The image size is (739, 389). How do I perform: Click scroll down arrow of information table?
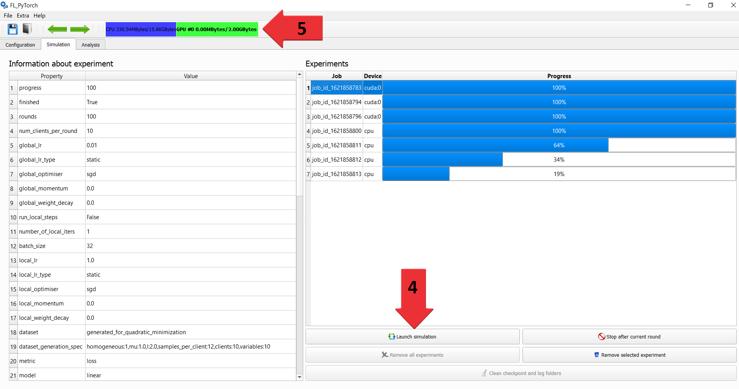[x=299, y=377]
